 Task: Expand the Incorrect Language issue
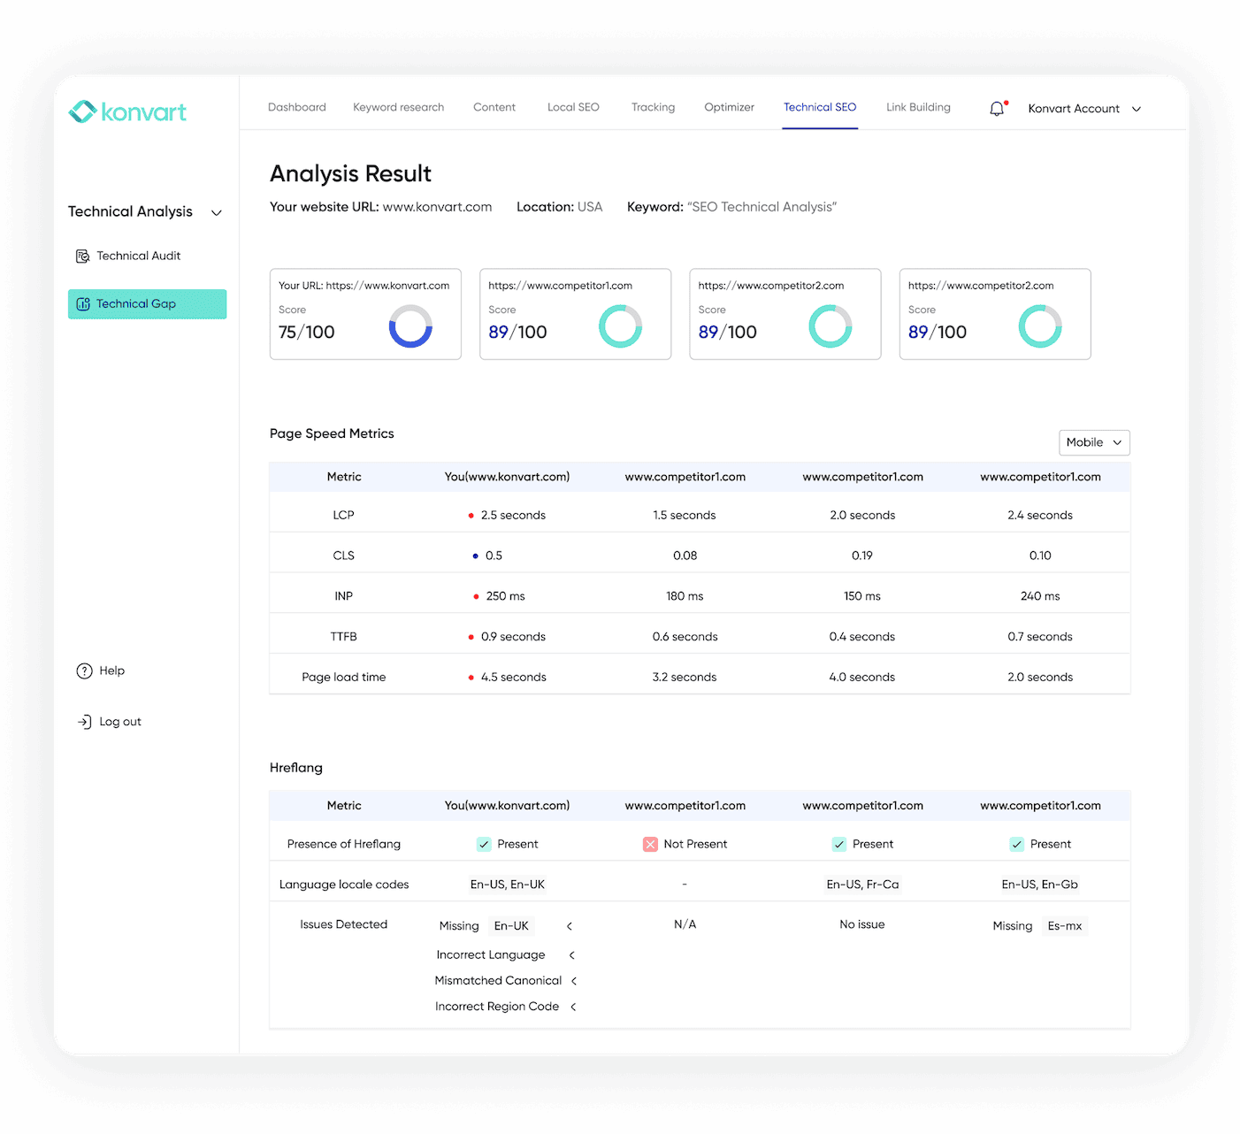tap(572, 955)
